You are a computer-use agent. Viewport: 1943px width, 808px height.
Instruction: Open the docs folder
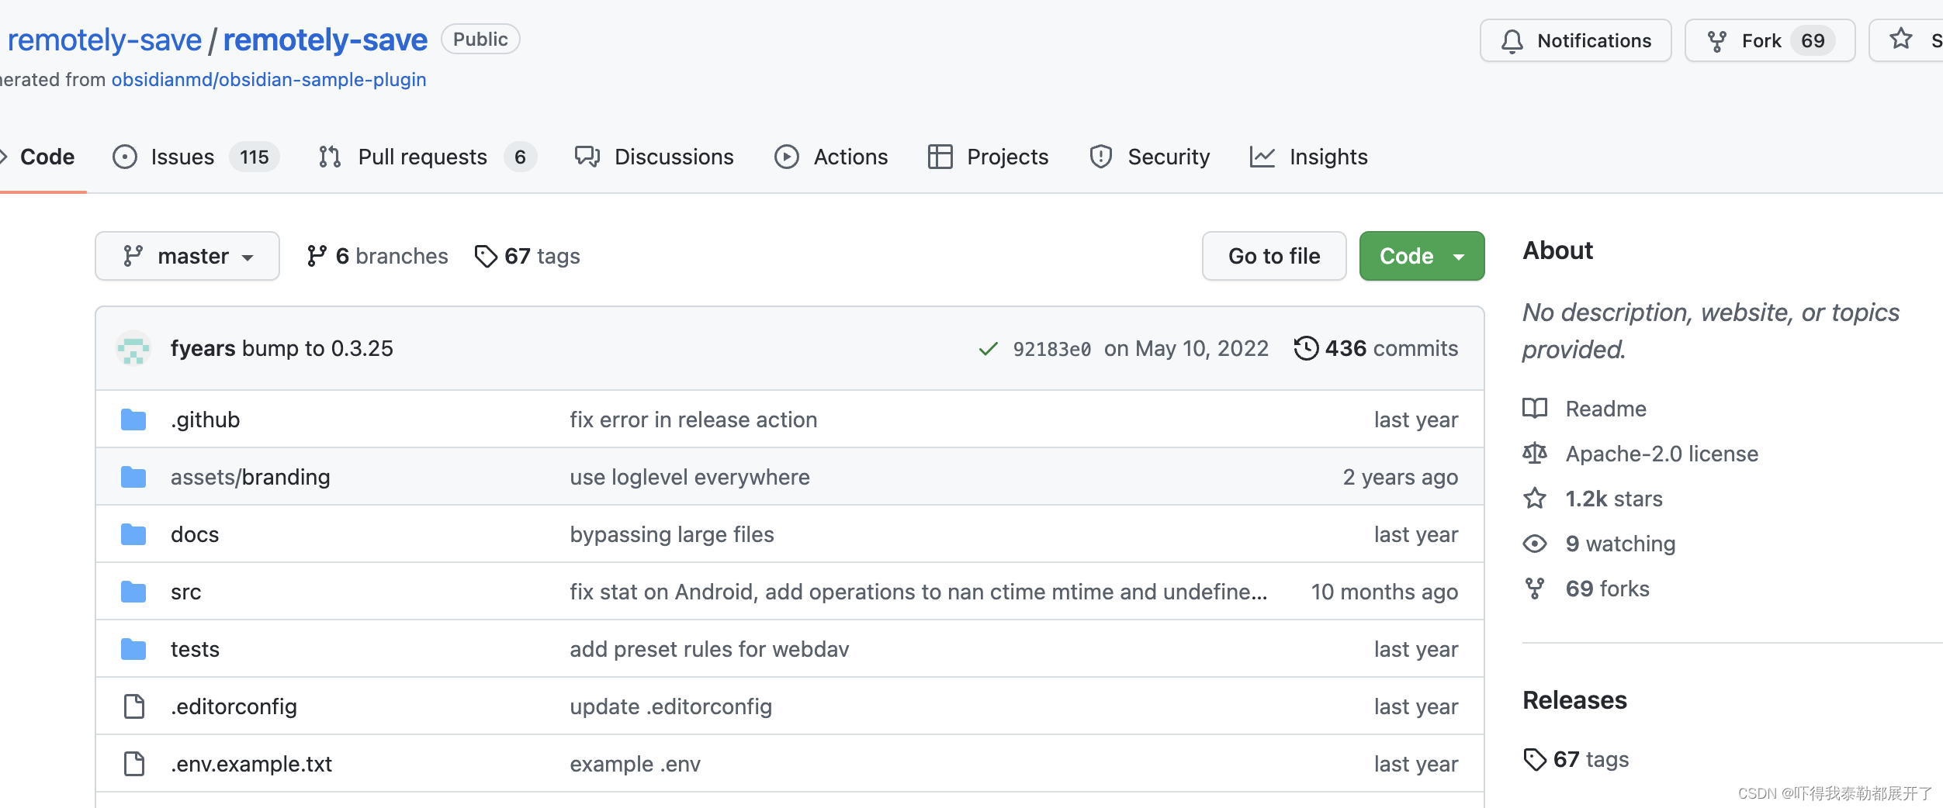click(195, 534)
